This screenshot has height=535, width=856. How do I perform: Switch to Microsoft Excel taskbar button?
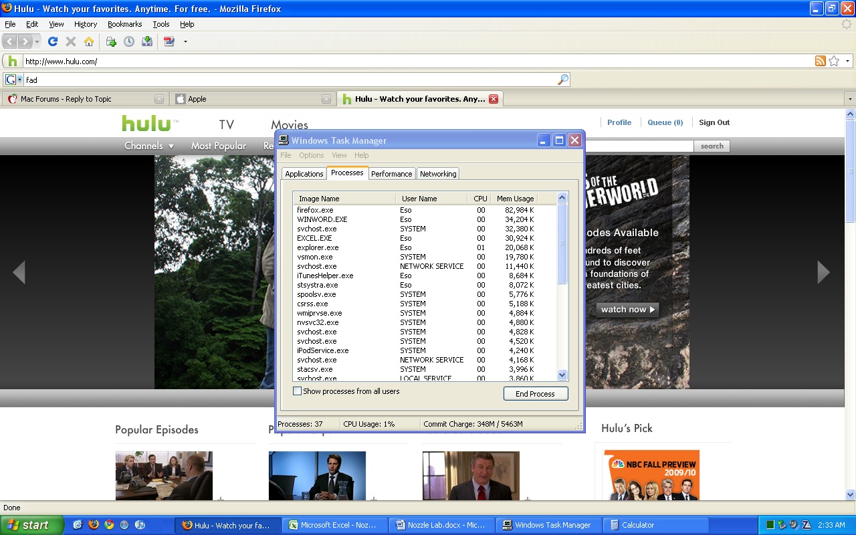[x=336, y=525]
